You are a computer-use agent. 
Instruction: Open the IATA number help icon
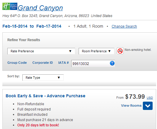112,63
